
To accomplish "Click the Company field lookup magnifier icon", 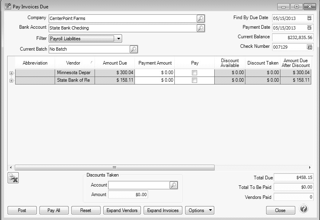I will [x=200, y=18].
